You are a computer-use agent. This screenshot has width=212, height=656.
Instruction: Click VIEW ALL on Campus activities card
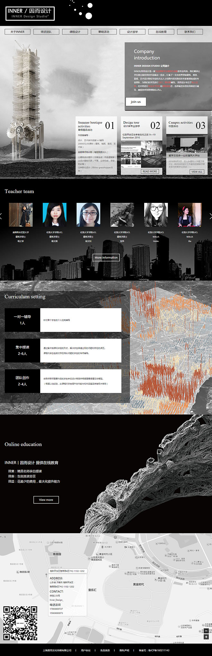197,172
